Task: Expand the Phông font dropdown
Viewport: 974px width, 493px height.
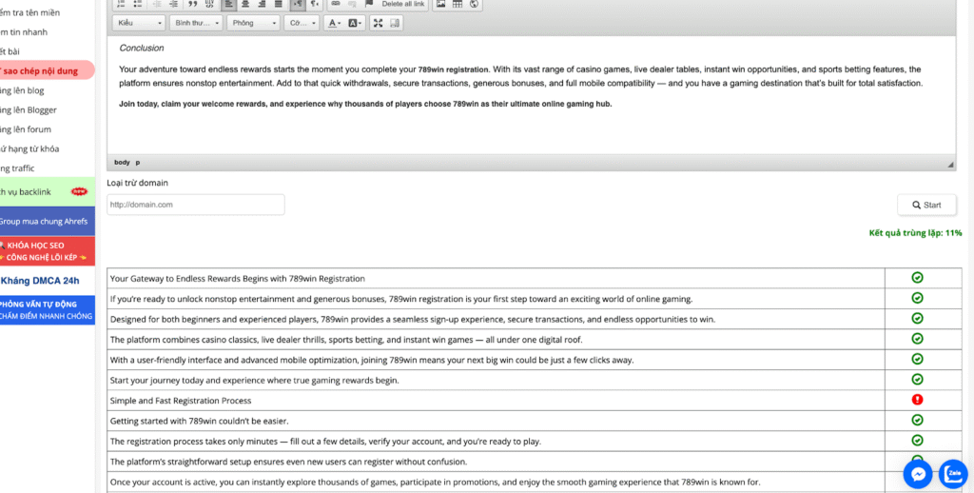Action: click(x=254, y=23)
